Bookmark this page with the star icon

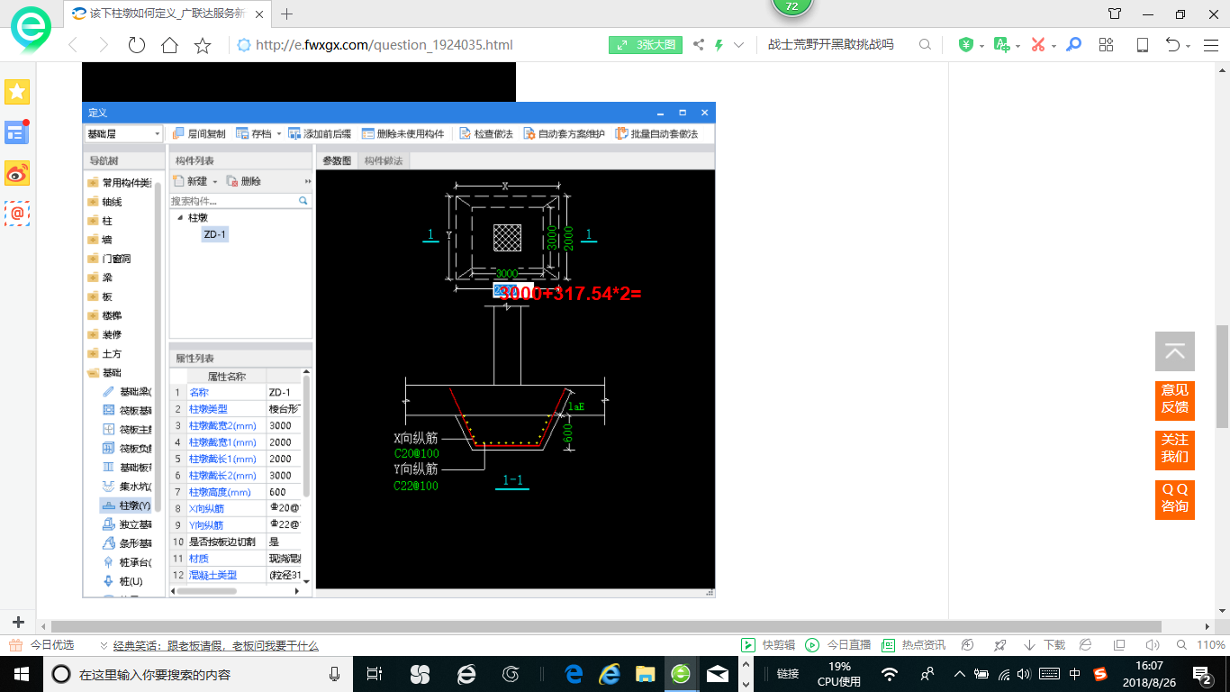(203, 45)
